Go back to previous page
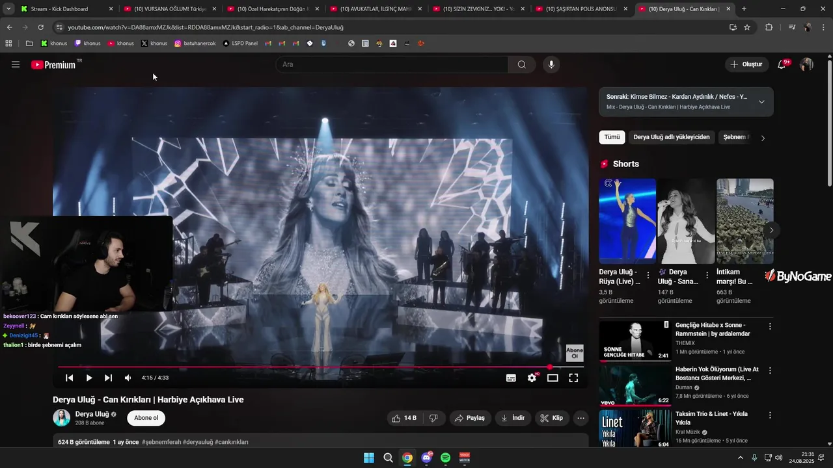The width and height of the screenshot is (833, 468). point(9,27)
